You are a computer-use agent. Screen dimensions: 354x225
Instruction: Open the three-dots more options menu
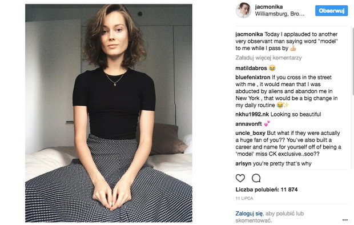point(345,220)
